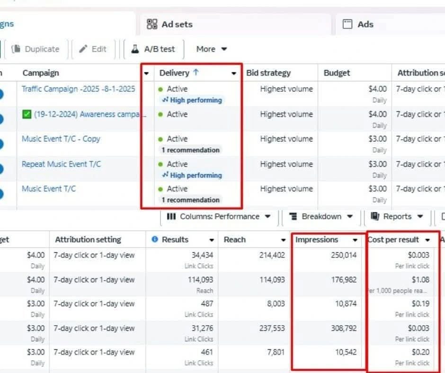Click the Ads tab window icon
This screenshot has width=445, height=373.
pyautogui.click(x=347, y=24)
